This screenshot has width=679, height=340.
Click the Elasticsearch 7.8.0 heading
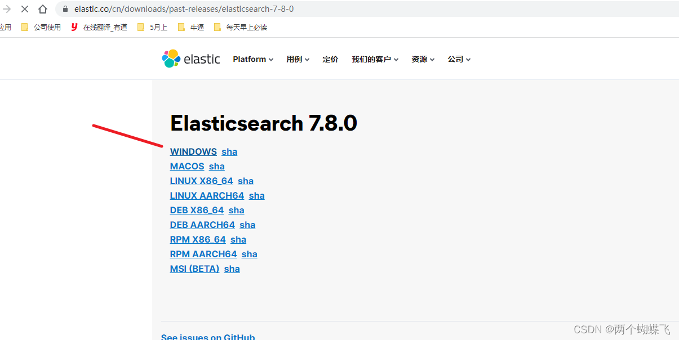pyautogui.click(x=264, y=123)
